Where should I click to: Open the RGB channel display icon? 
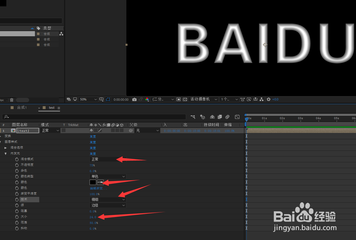coord(147,99)
